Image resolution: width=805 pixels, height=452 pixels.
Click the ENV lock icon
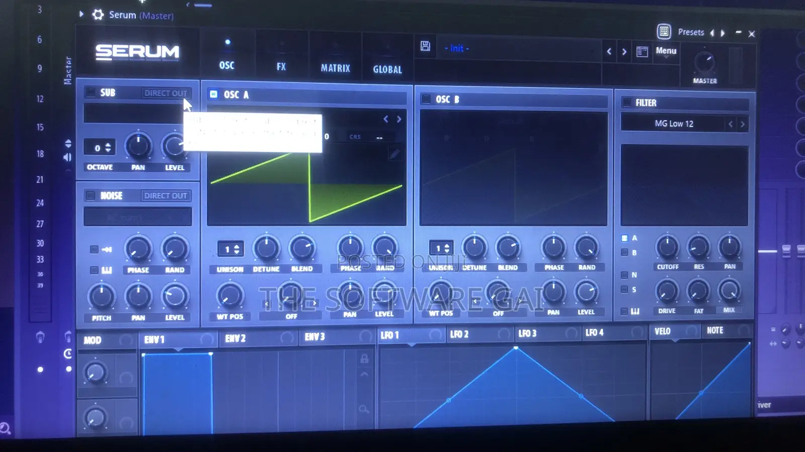coord(364,358)
